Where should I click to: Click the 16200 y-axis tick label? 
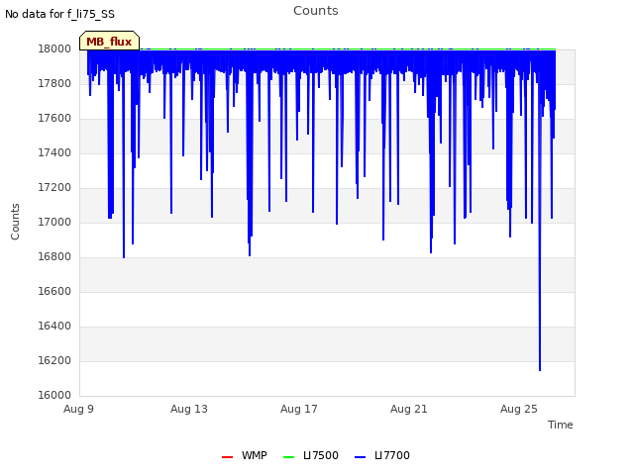pos(54,360)
